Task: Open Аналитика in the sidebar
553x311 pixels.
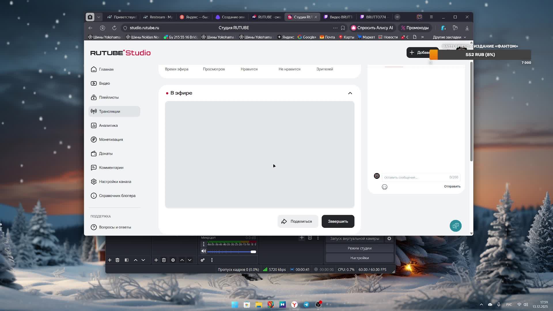Action: (108, 126)
